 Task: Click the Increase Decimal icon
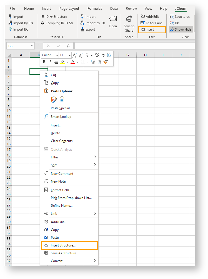[93, 62]
